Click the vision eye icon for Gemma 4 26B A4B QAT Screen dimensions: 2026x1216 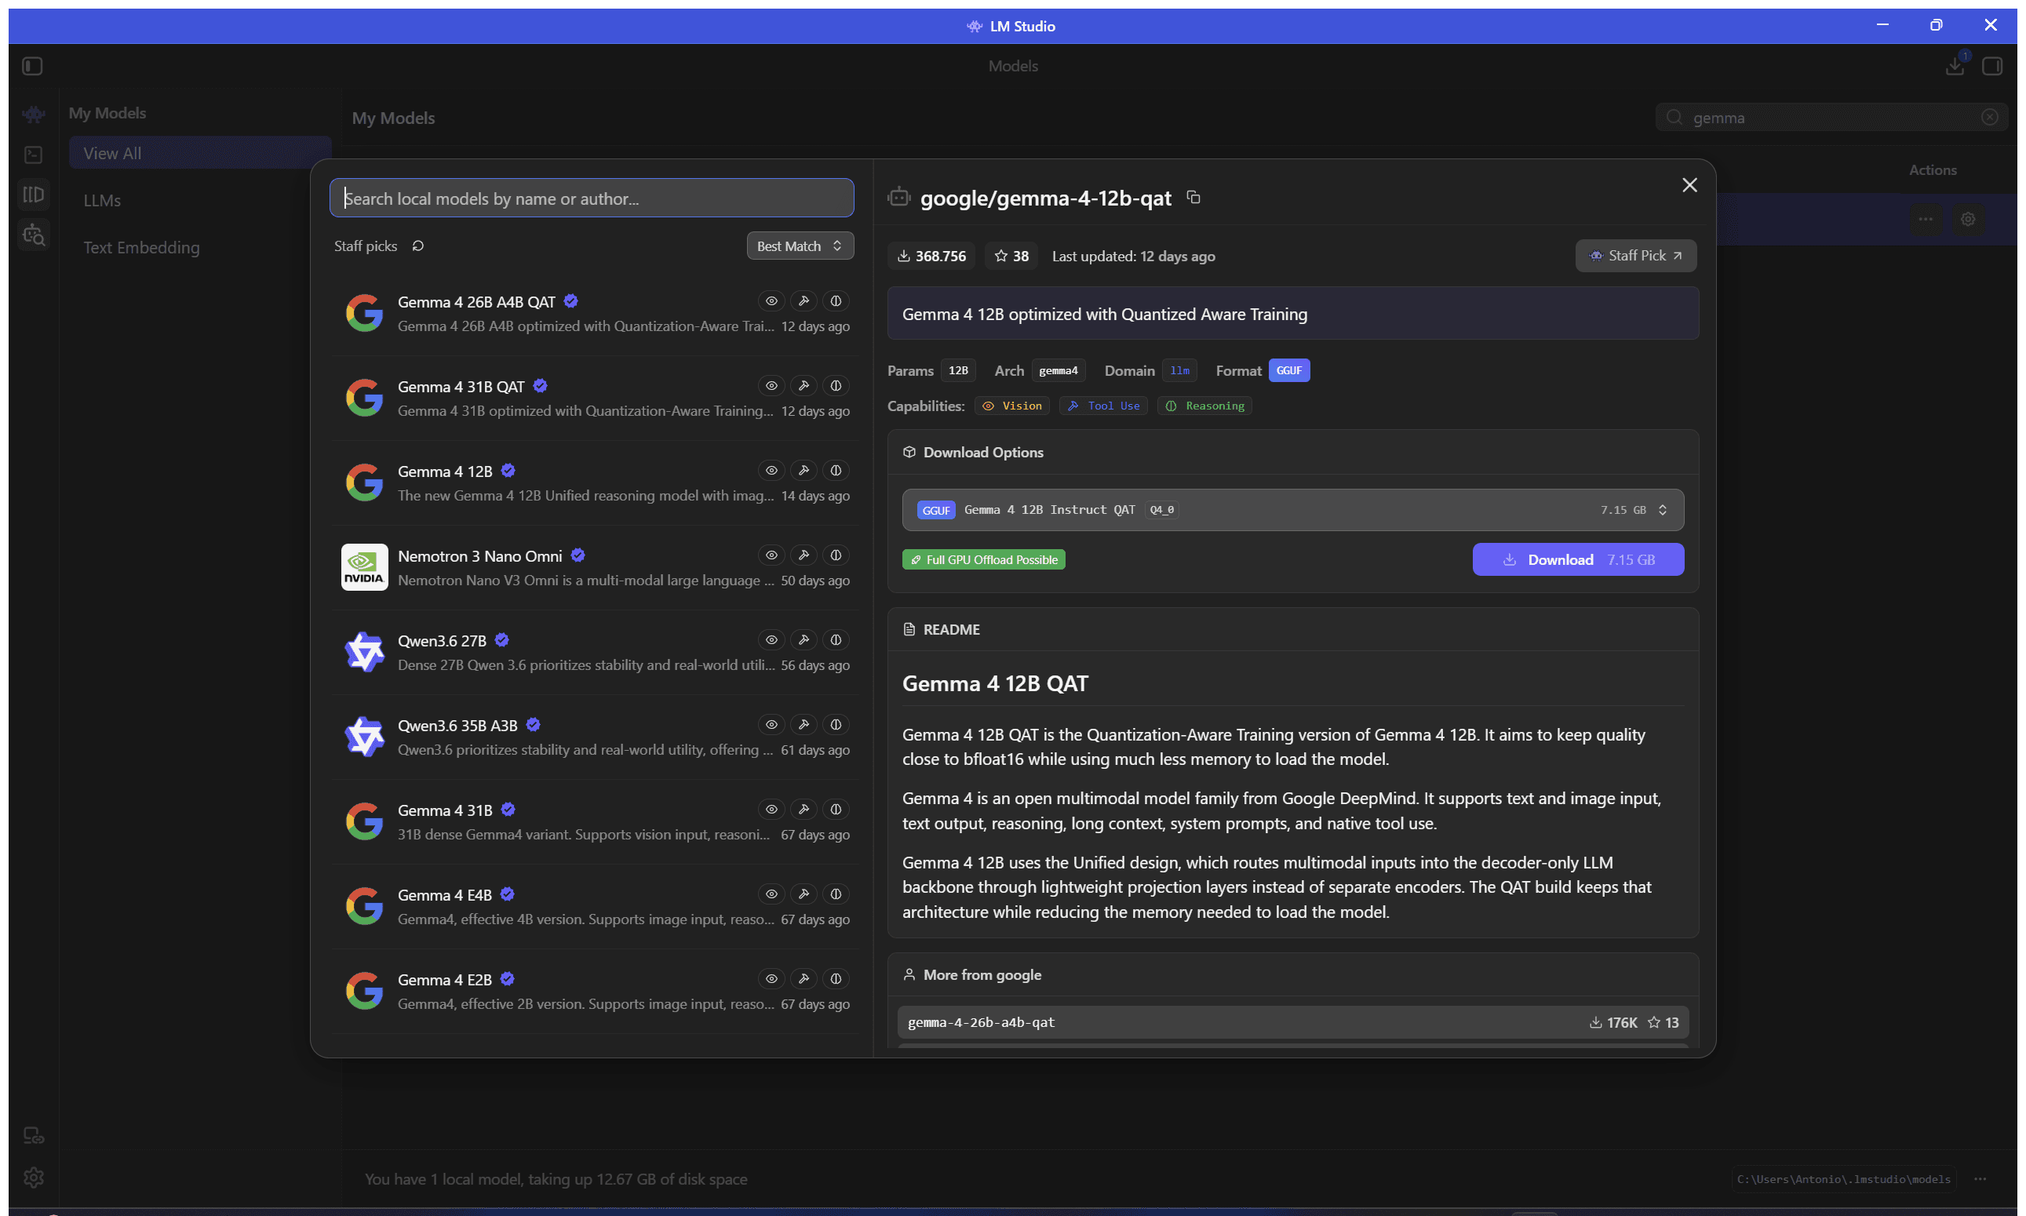point(771,300)
